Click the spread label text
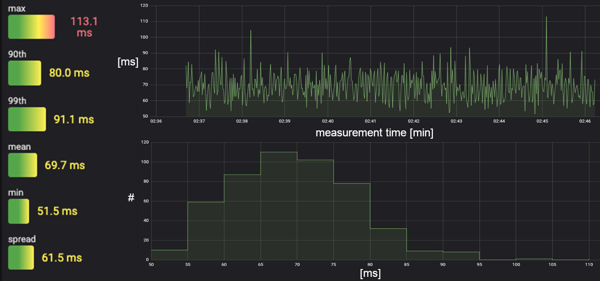 tap(22, 239)
